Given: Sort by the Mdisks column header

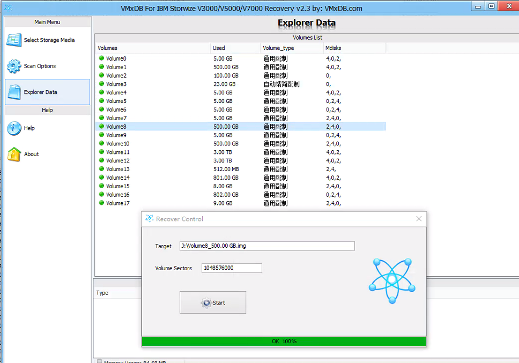Looking at the screenshot, I should click(x=354, y=48).
